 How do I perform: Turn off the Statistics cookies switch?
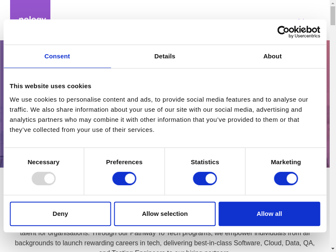coord(205,178)
